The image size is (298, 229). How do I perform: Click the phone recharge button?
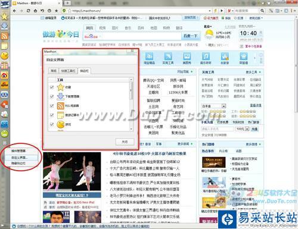[254, 129]
